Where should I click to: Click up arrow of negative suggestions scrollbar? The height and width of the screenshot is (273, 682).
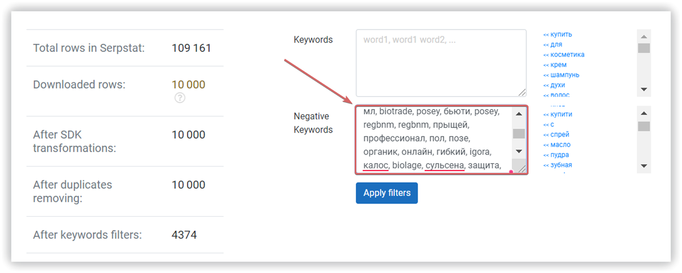click(644, 111)
